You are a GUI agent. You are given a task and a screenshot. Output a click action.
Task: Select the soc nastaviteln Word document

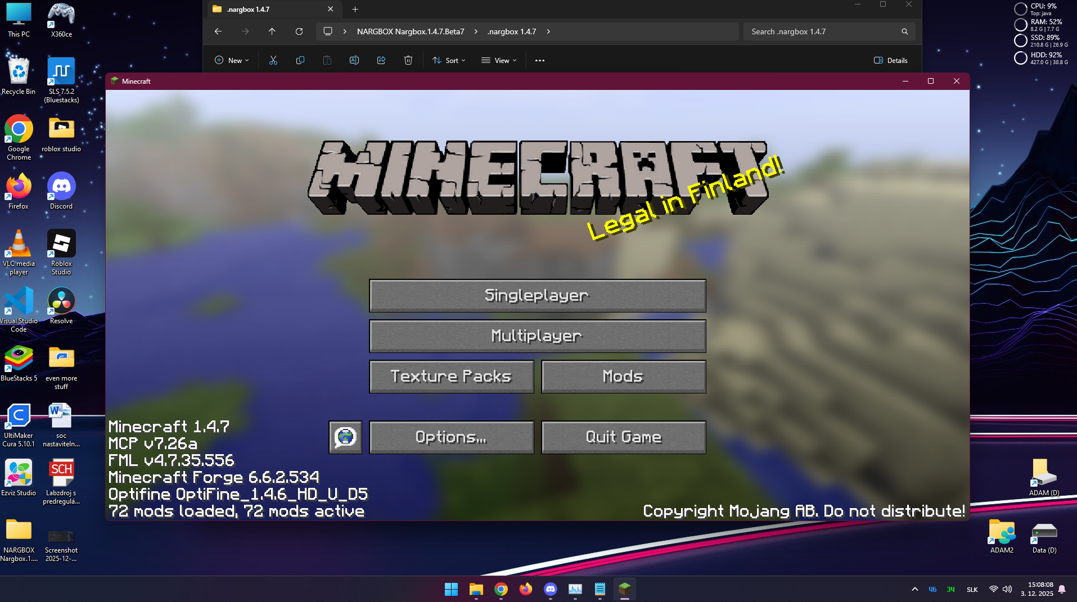(x=61, y=424)
